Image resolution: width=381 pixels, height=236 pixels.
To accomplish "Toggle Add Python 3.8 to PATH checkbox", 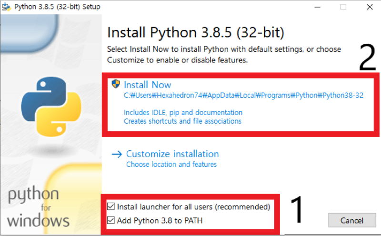I will click(x=111, y=220).
